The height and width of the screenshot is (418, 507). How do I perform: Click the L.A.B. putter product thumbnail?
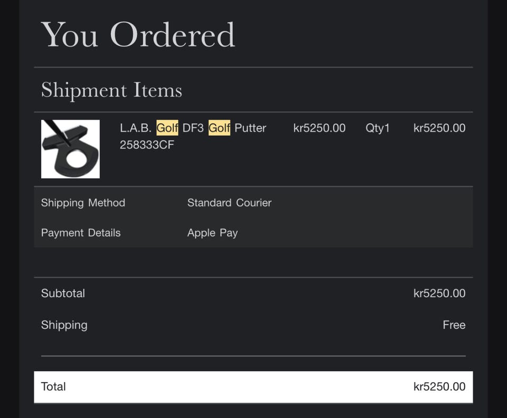[x=70, y=149]
